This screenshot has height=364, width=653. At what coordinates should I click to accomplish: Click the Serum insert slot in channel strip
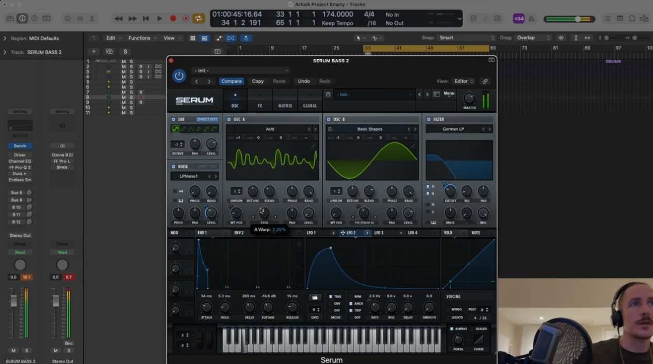coord(20,146)
